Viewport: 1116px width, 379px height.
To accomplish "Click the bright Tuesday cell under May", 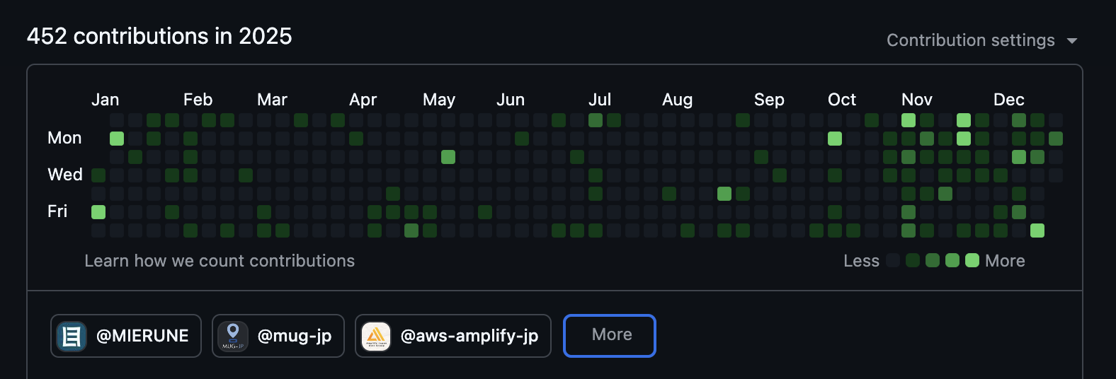I will tap(448, 156).
